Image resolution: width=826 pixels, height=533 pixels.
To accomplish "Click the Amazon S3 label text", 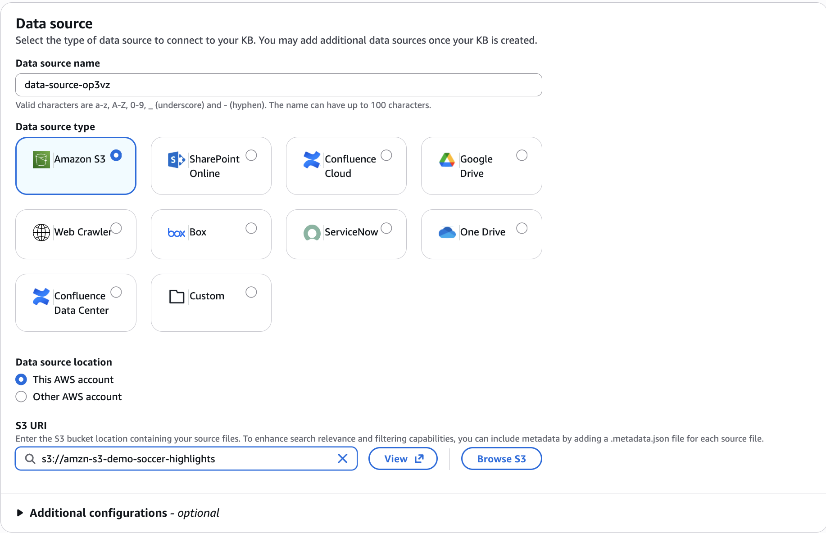I will [80, 159].
